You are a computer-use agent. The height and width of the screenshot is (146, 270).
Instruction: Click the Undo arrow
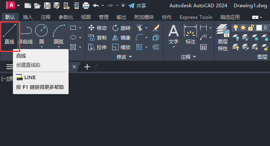(96, 6)
